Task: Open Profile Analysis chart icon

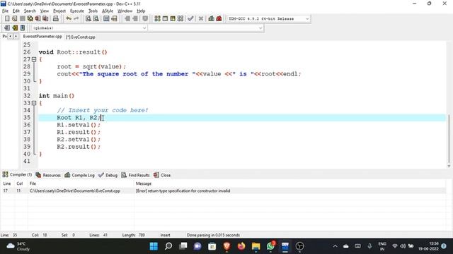Action: 211,19
